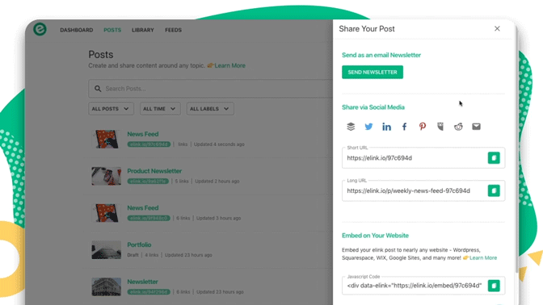Open the Library tab

click(143, 30)
